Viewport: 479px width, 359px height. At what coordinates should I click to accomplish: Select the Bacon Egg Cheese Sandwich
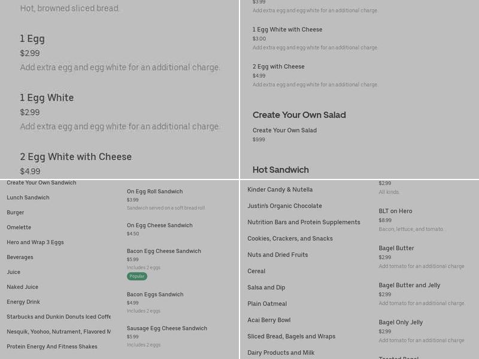(x=165, y=251)
